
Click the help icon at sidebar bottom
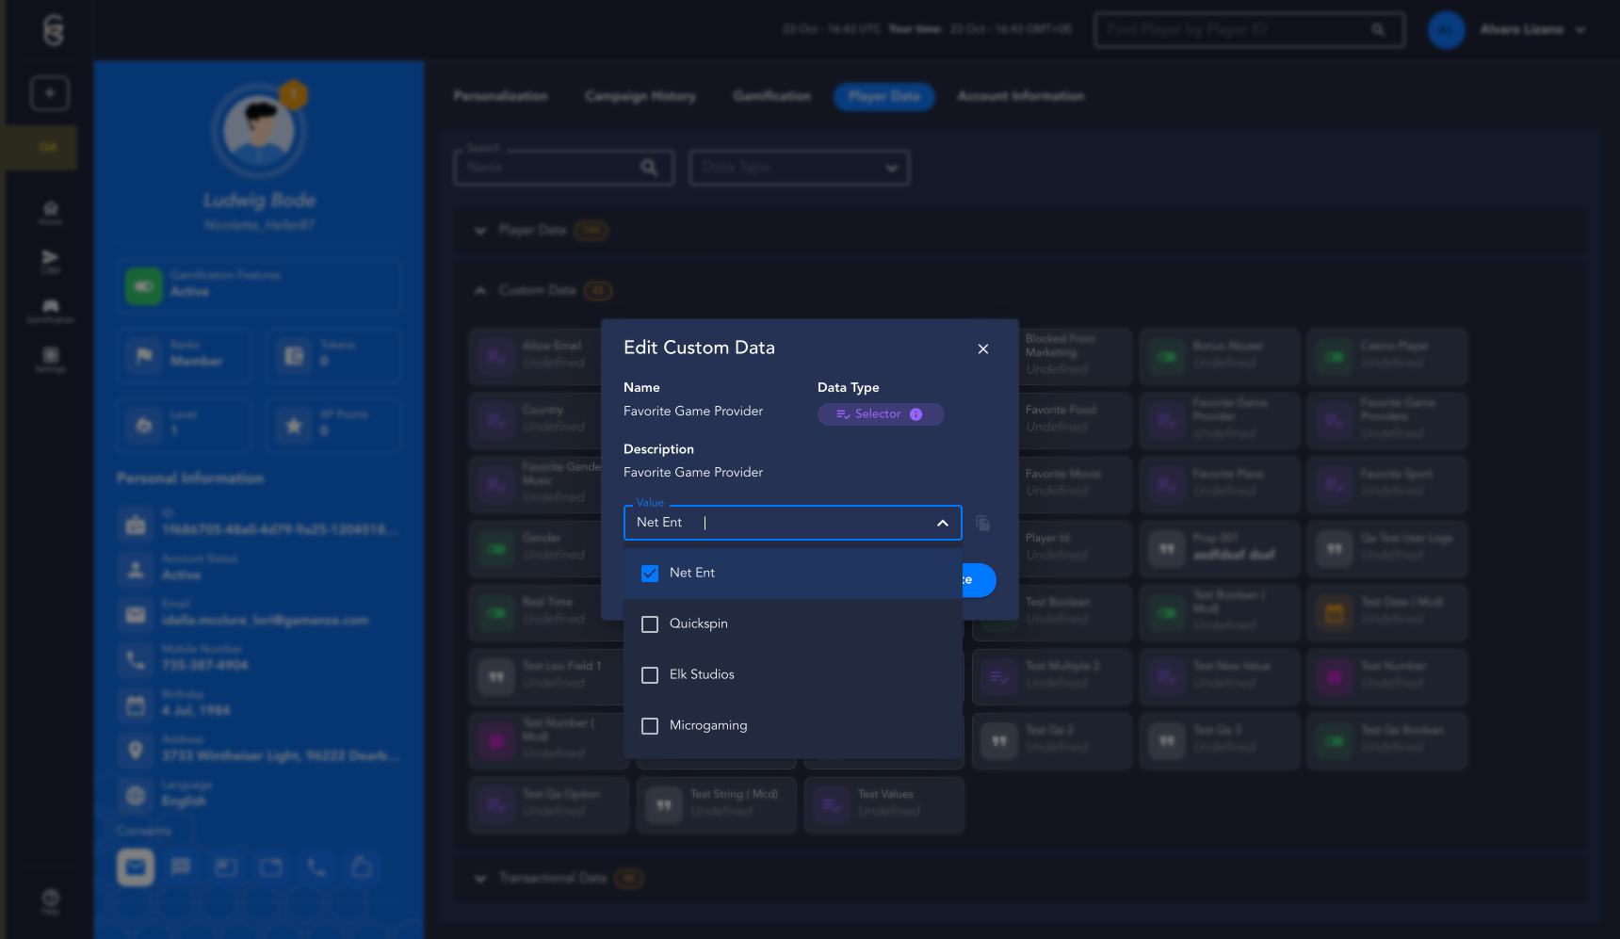pyautogui.click(x=51, y=899)
